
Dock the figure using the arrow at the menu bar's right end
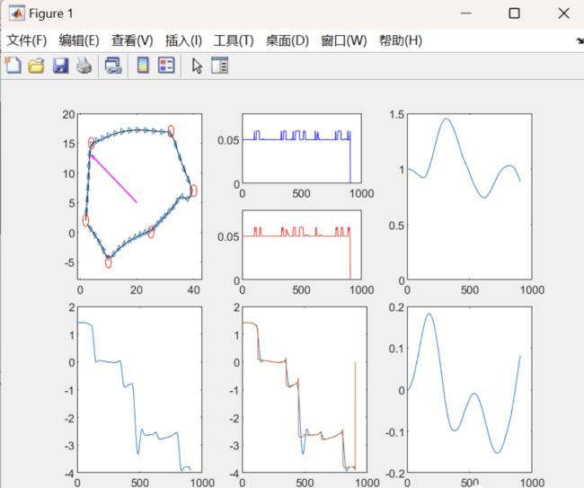click(580, 41)
